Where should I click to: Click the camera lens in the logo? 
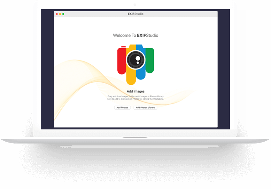point(135,60)
